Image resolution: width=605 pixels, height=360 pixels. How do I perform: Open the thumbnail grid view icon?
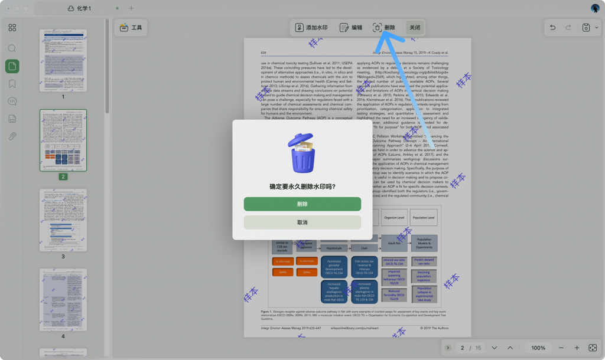pyautogui.click(x=12, y=28)
